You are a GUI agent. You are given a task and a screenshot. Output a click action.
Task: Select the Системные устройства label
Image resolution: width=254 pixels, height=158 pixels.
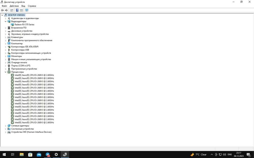tap(22, 129)
